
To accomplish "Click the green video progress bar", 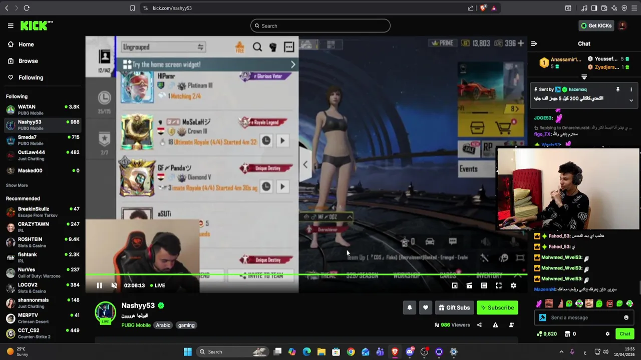I will click(306, 274).
